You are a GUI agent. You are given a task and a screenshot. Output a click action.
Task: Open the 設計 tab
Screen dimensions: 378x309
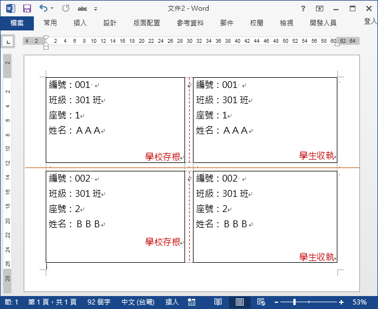tap(110, 23)
